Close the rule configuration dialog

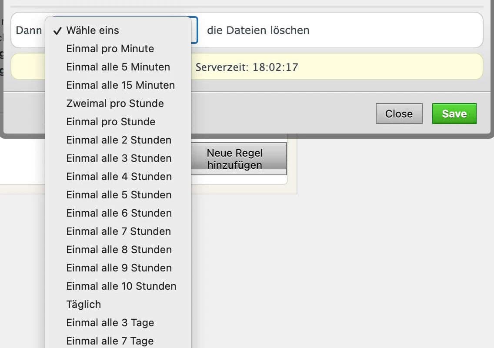399,114
